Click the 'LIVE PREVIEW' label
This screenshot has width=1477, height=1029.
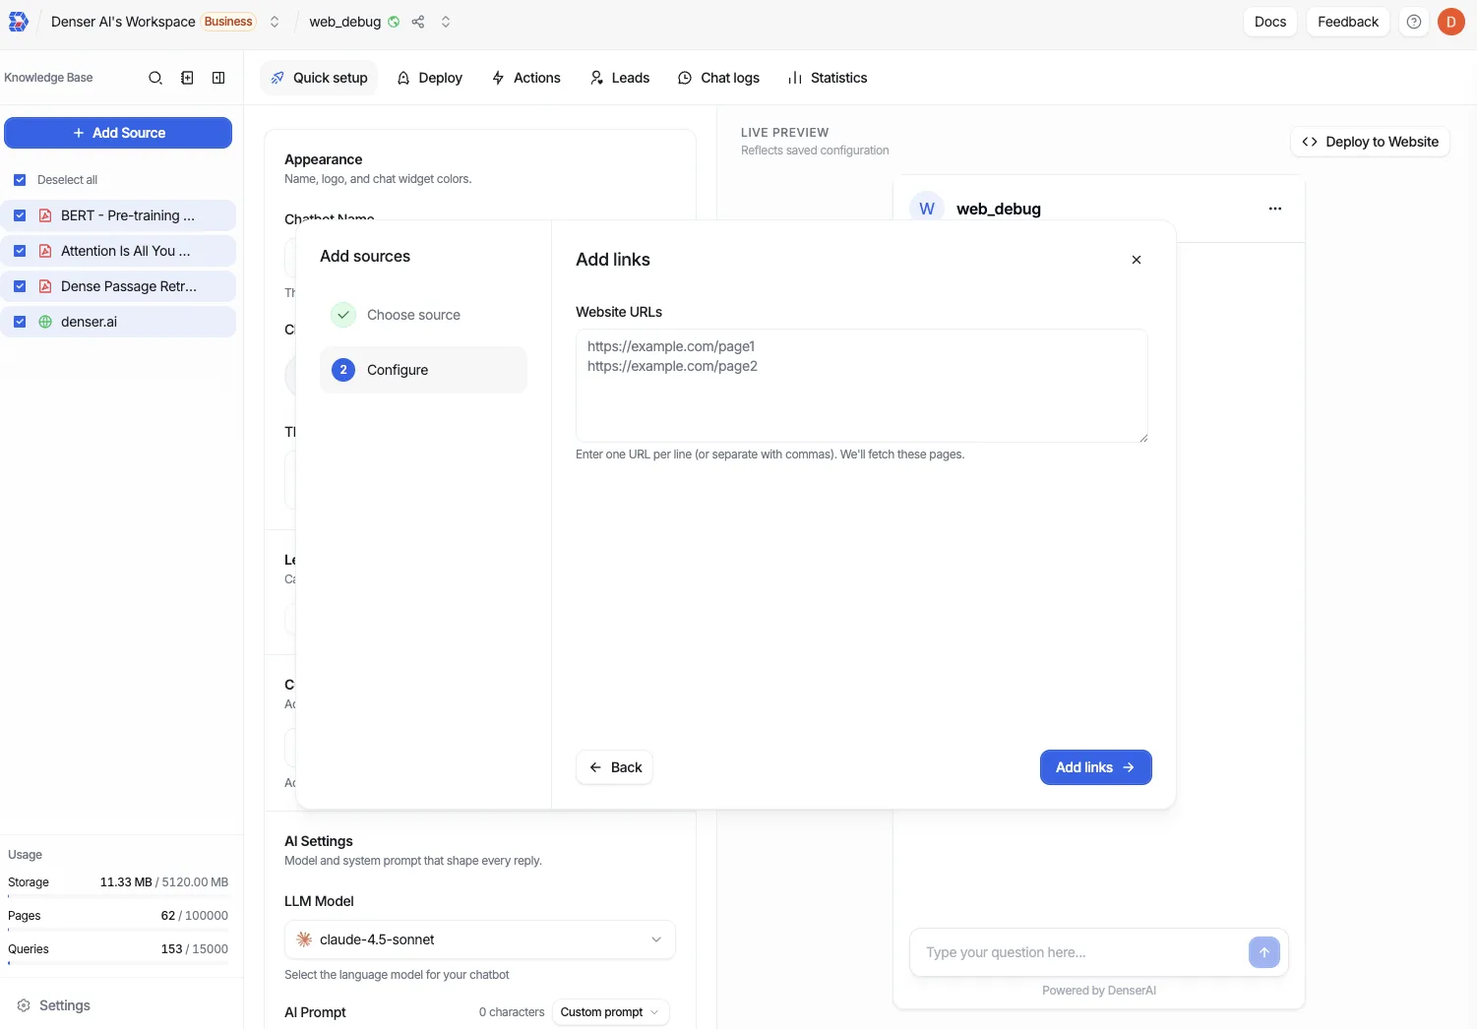(x=785, y=133)
